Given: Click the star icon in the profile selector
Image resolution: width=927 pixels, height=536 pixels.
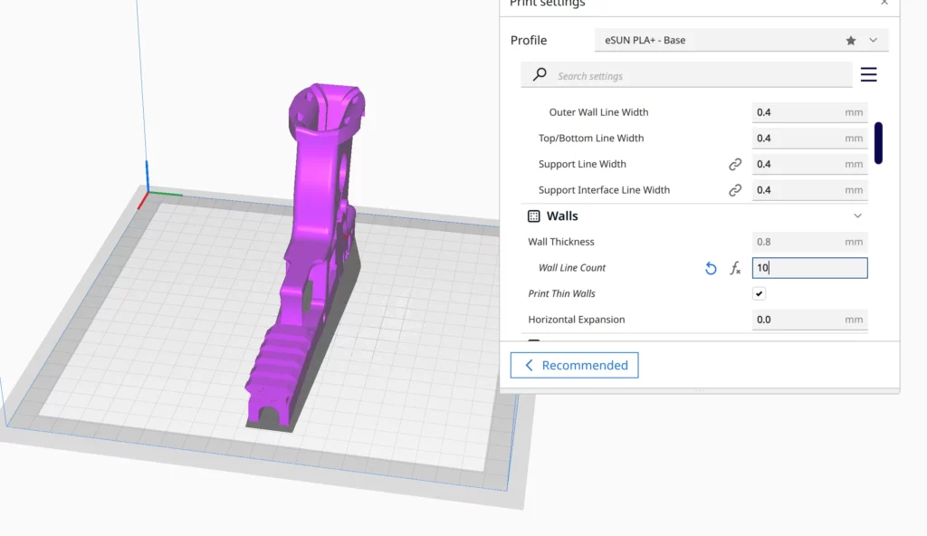Looking at the screenshot, I should [851, 41].
